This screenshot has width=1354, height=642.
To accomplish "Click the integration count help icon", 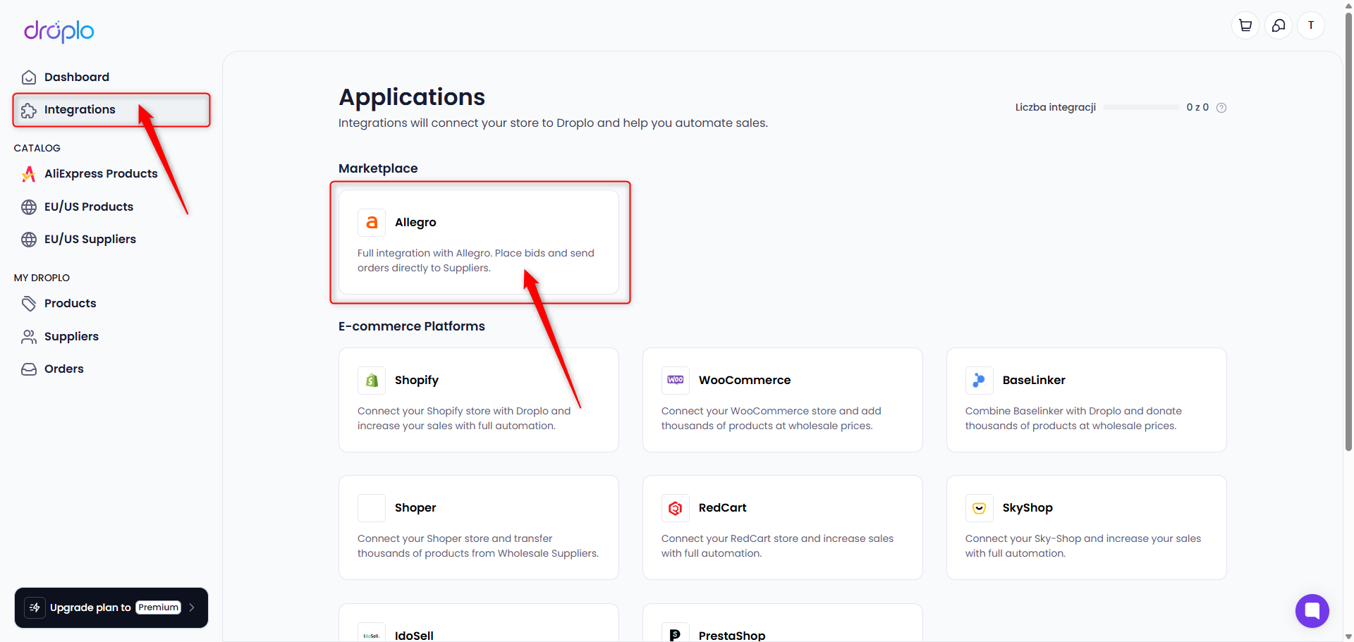I will 1221,108.
